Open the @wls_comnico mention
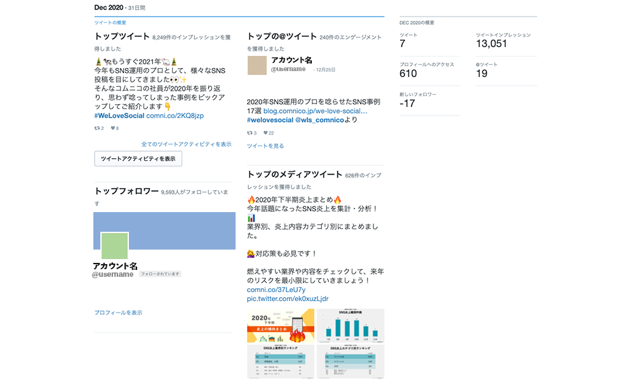 point(319,120)
